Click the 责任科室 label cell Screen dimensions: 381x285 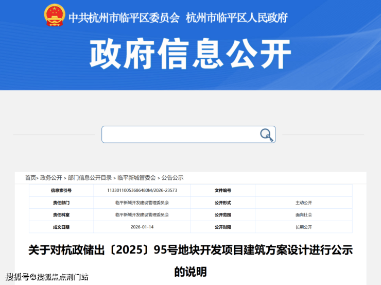(x=61, y=215)
